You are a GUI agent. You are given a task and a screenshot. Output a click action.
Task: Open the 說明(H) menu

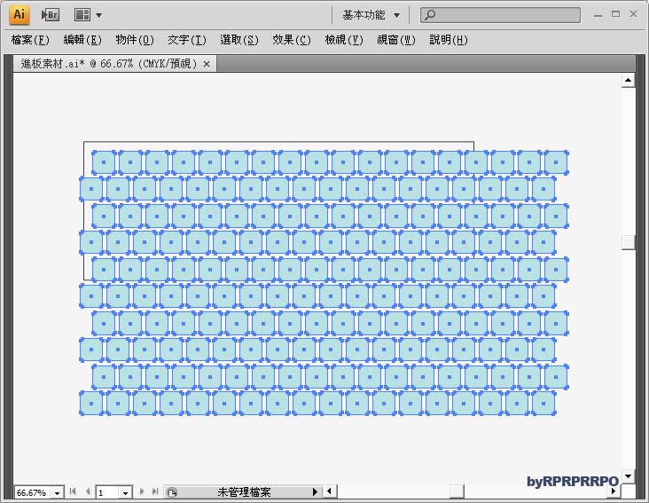click(449, 40)
